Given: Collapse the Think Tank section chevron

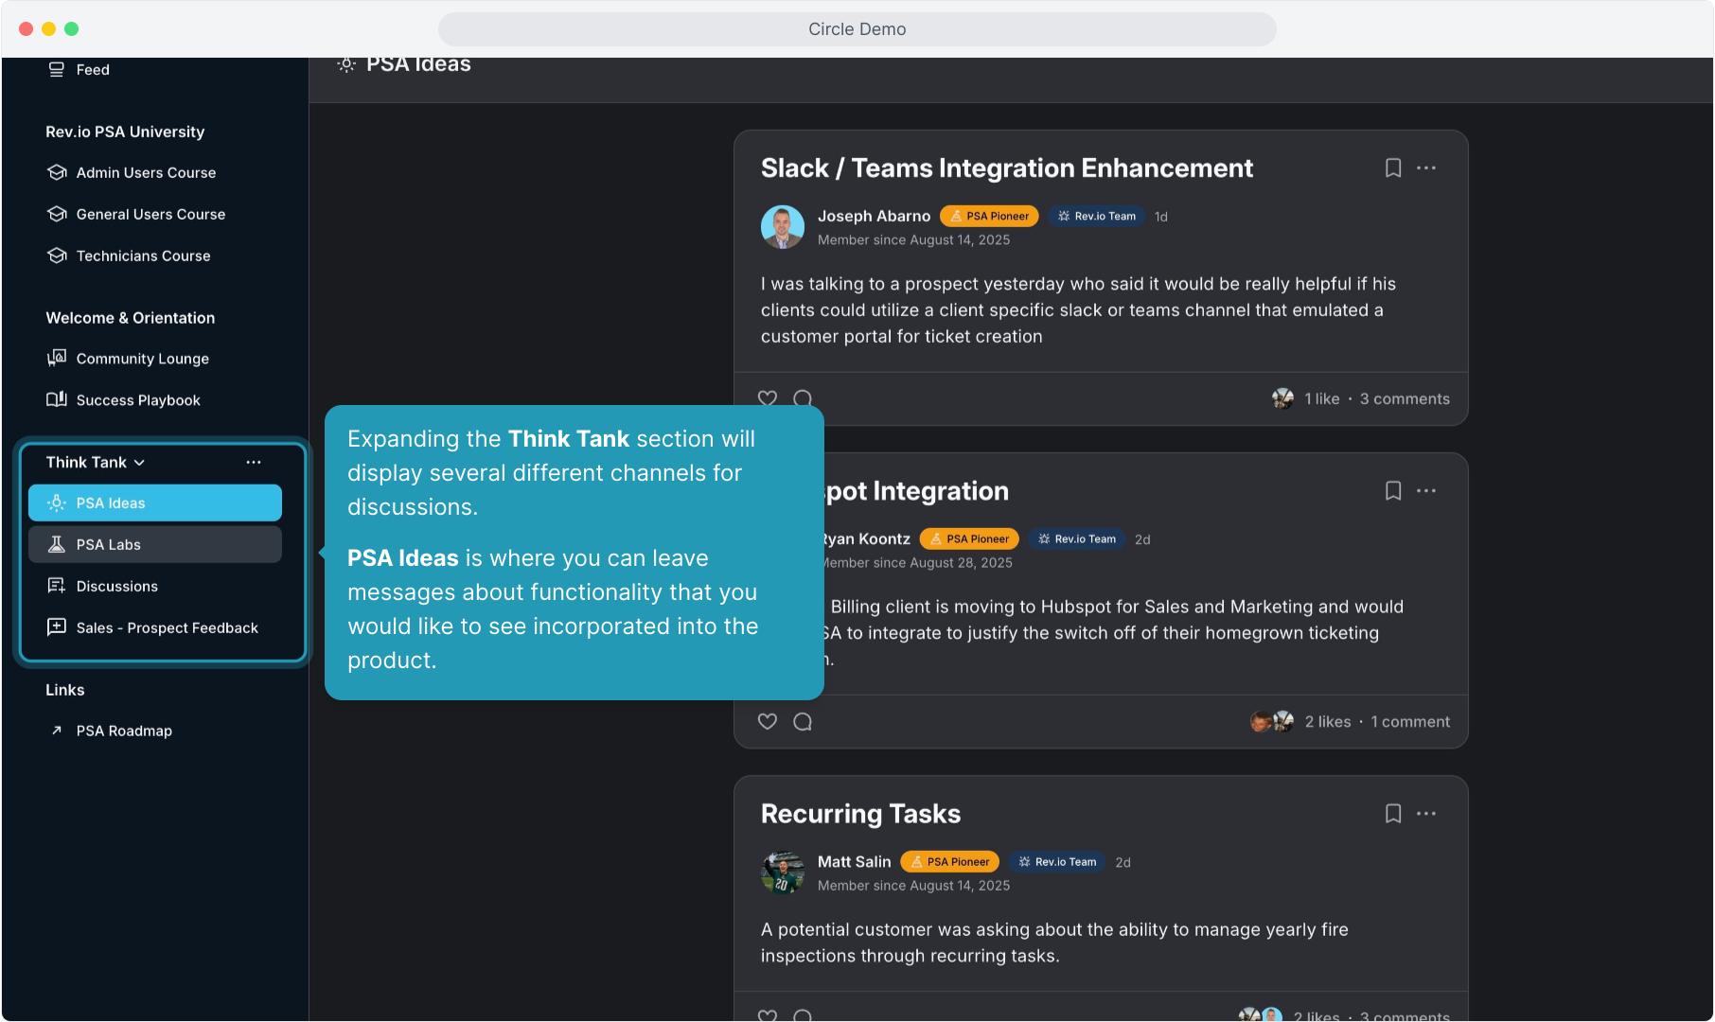Looking at the screenshot, I should [x=140, y=463].
